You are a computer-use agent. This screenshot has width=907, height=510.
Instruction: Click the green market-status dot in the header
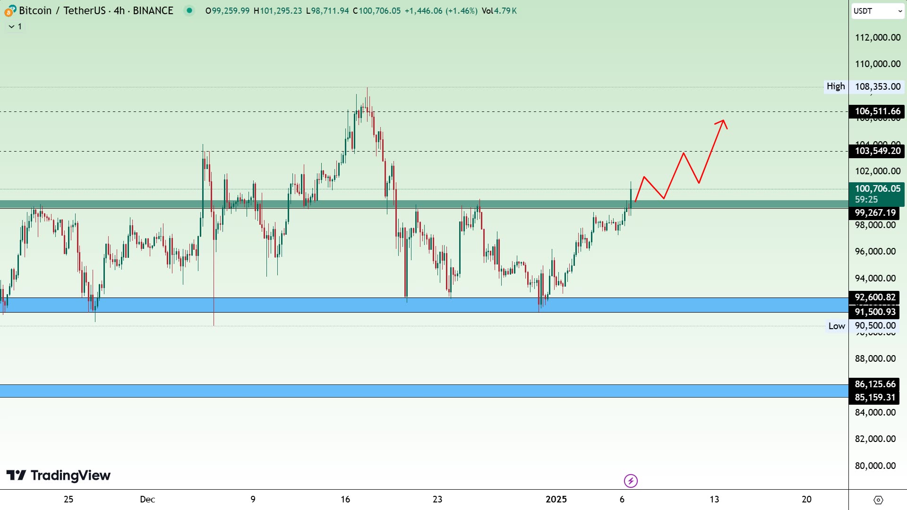coord(189,10)
